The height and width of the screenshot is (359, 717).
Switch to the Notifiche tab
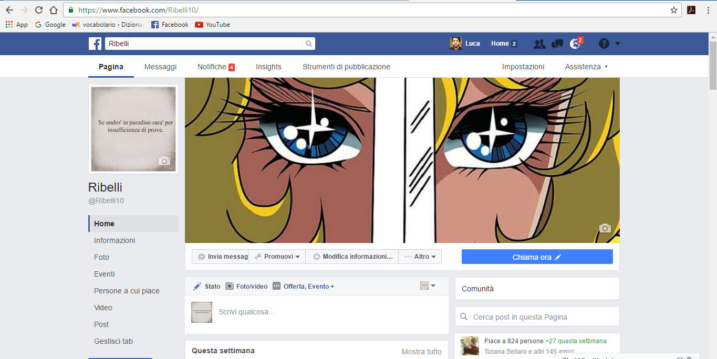click(x=216, y=67)
